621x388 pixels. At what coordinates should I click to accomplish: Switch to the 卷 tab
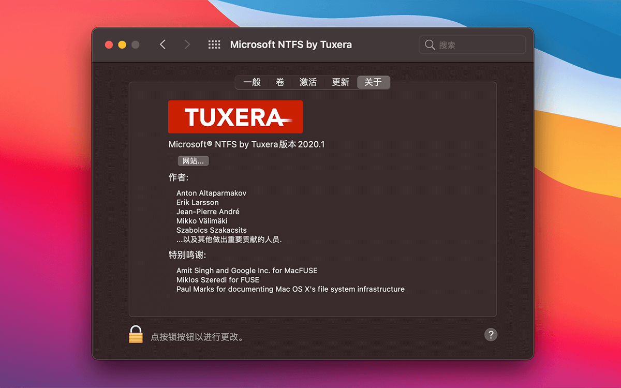[280, 82]
